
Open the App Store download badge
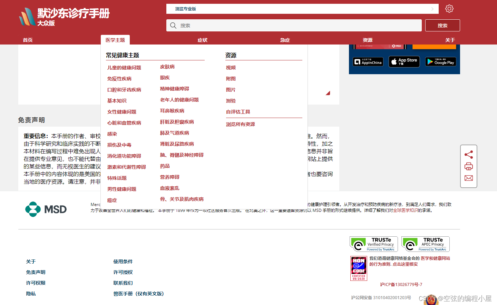[x=404, y=61]
